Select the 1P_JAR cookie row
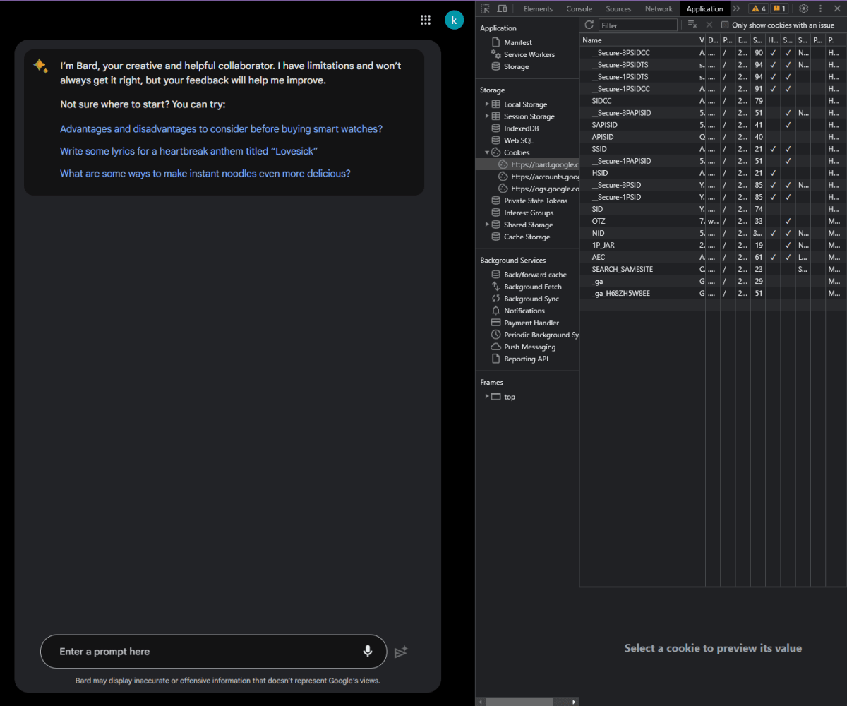The image size is (847, 706). (x=713, y=245)
